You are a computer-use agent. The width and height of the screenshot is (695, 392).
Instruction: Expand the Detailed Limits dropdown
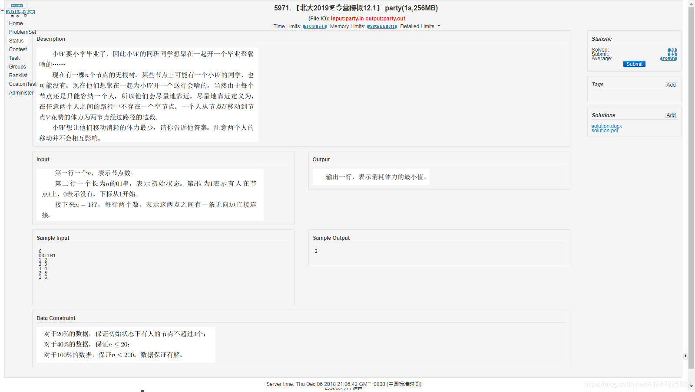click(x=420, y=26)
